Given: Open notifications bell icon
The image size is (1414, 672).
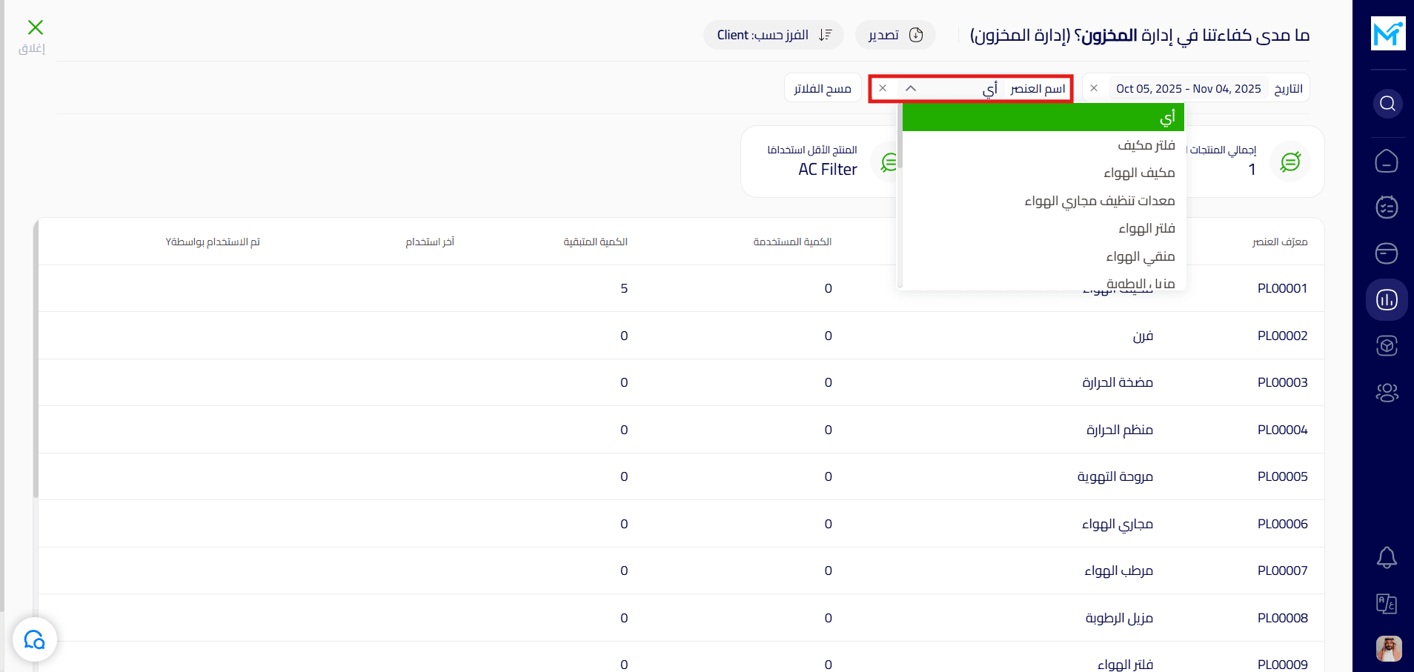Looking at the screenshot, I should (1387, 557).
